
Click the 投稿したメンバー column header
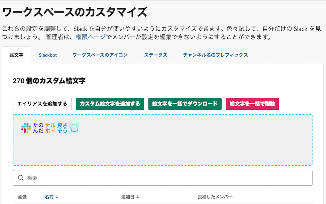216,197
